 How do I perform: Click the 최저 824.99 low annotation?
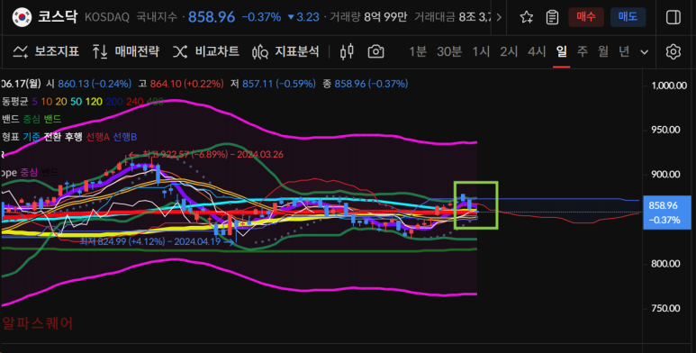tap(157, 241)
